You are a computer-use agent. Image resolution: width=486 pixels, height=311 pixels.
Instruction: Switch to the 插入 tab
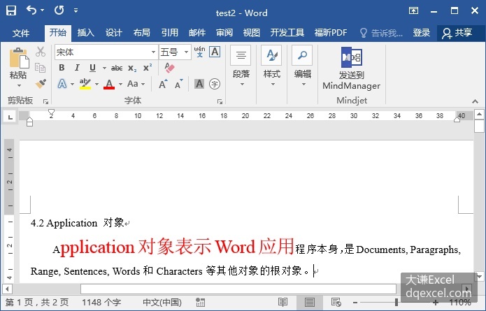tap(86, 33)
